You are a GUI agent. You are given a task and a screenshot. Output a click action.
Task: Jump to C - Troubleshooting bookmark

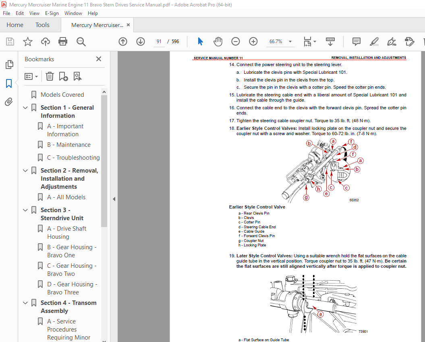73,158
